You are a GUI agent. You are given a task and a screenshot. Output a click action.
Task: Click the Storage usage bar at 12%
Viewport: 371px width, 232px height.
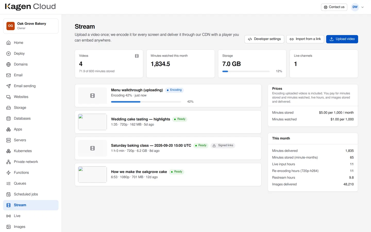(x=246, y=71)
